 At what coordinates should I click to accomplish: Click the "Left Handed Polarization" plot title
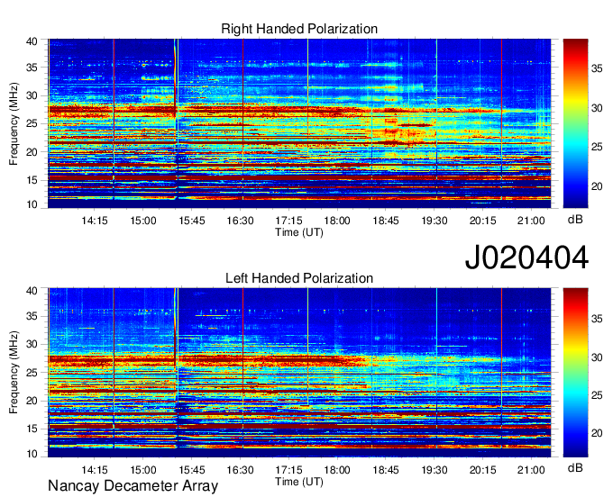299,278
